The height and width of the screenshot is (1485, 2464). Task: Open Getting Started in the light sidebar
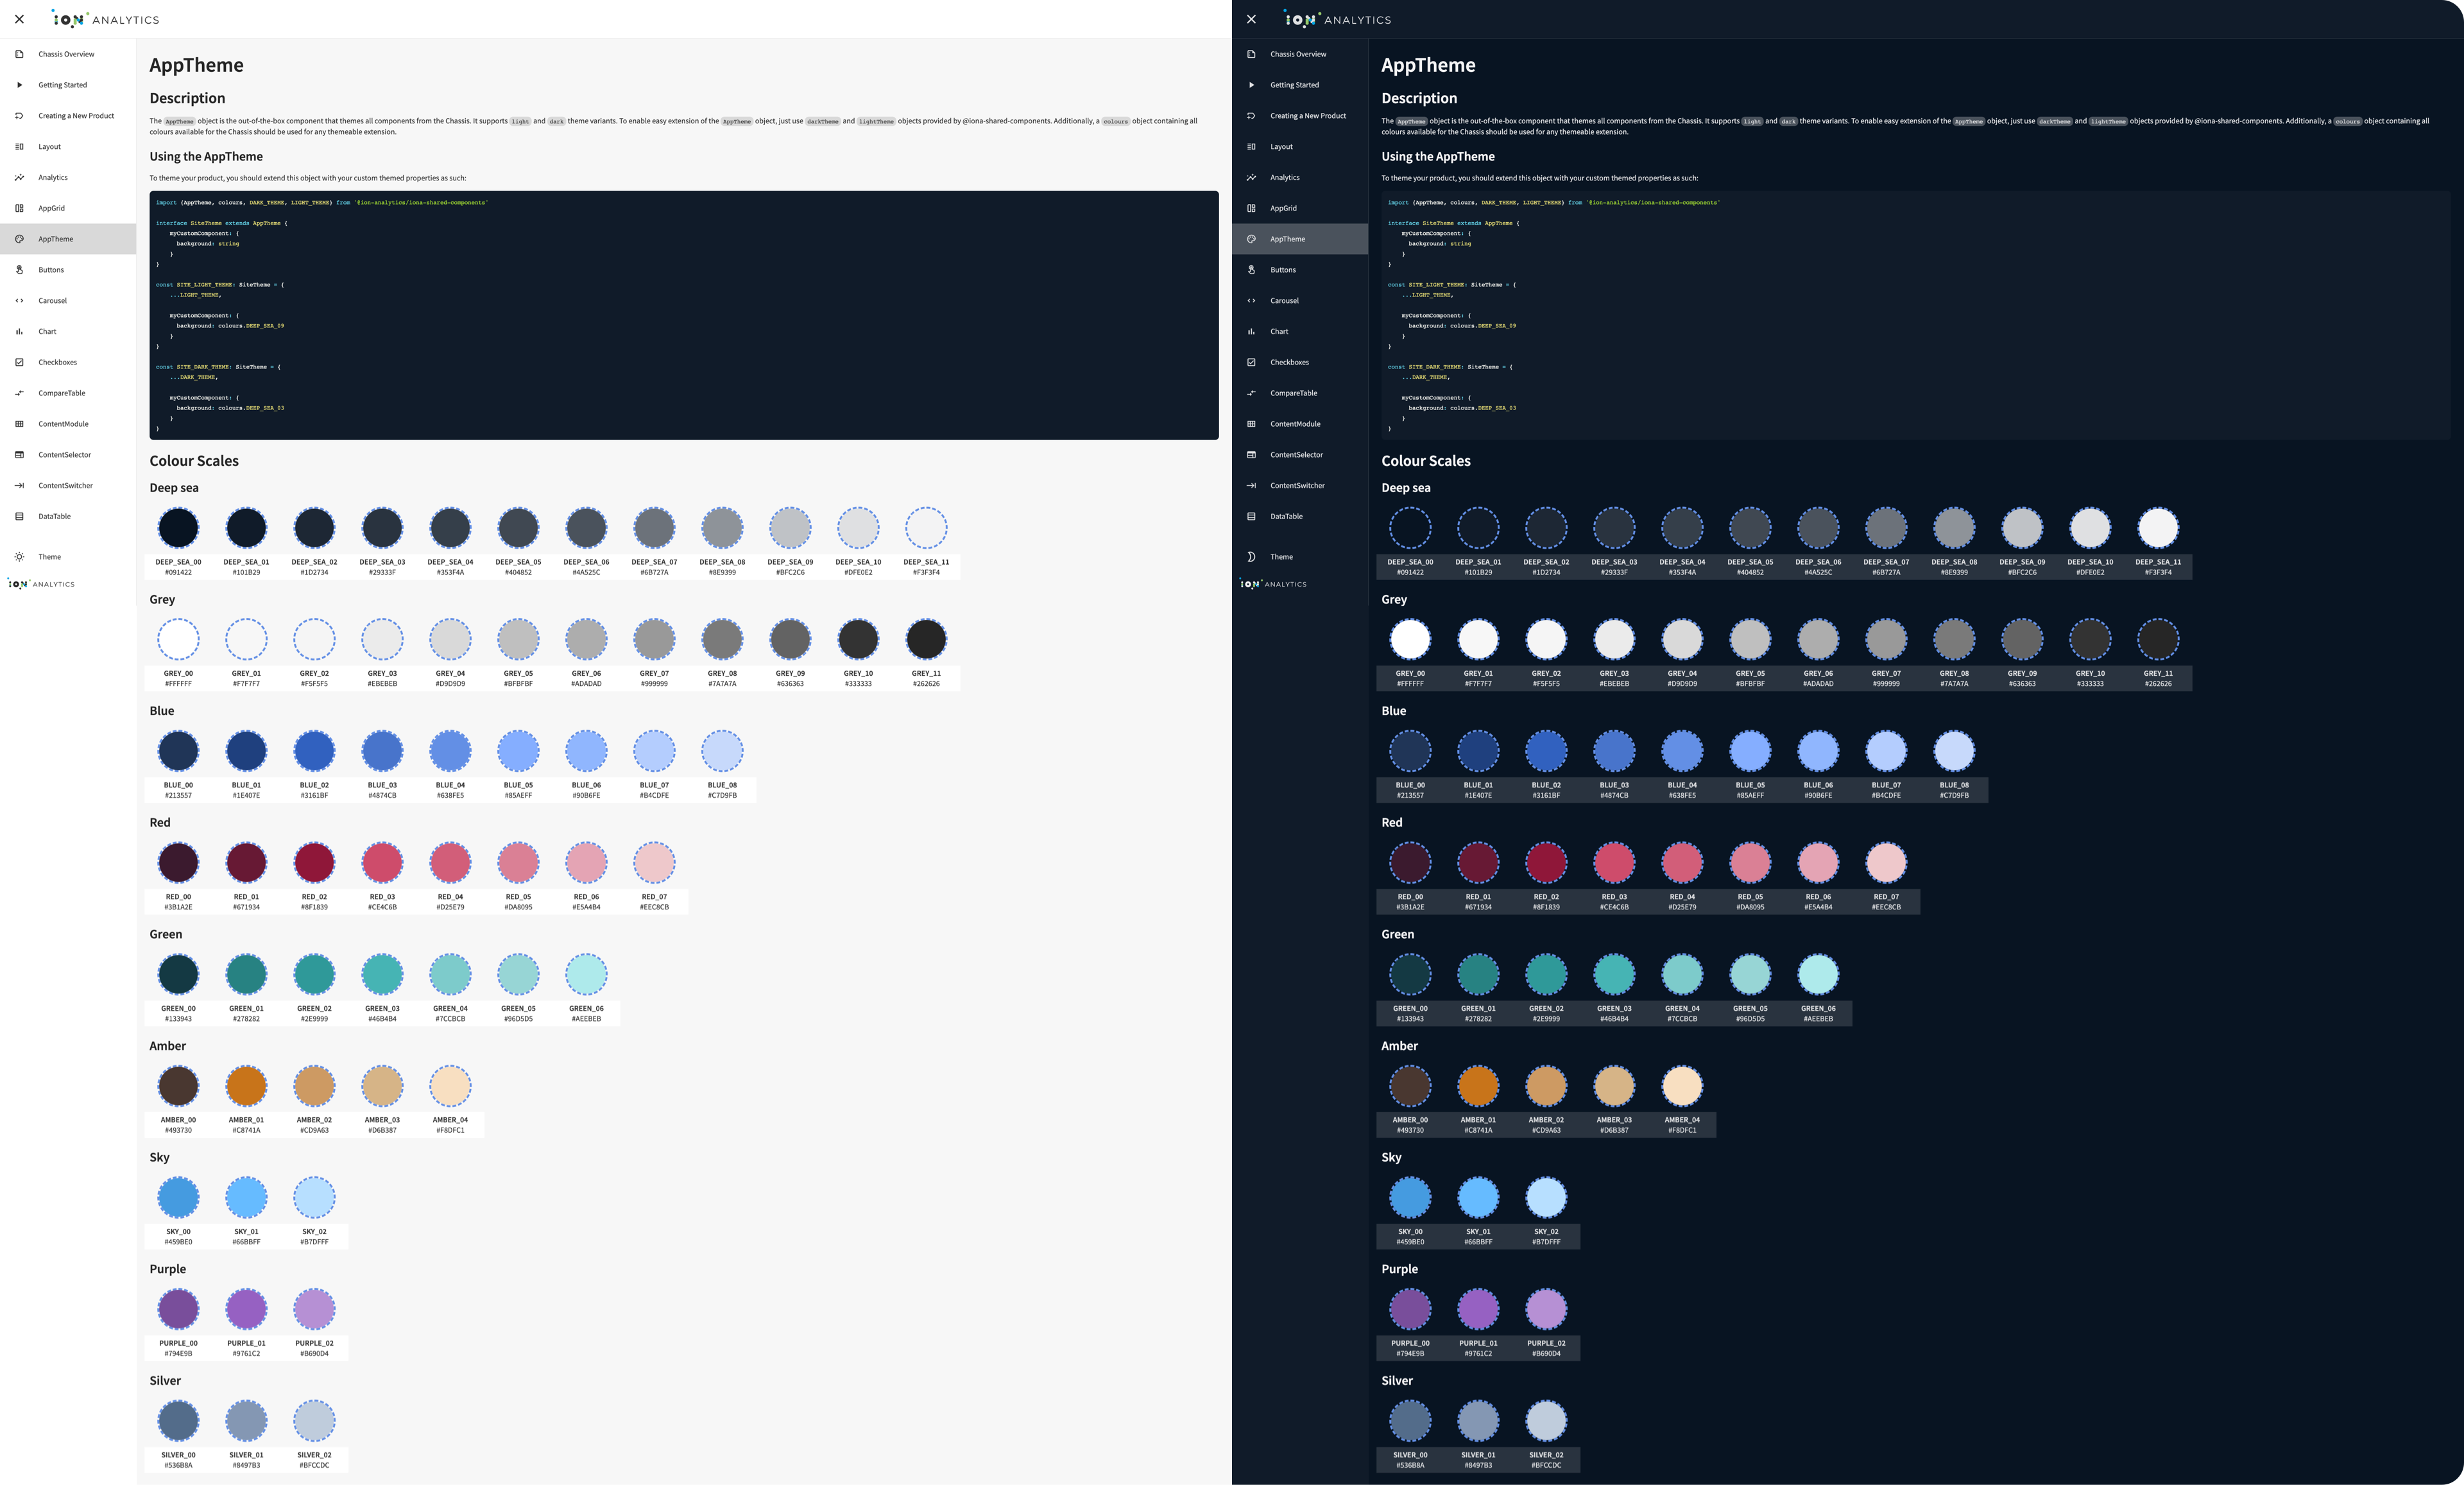pos(62,85)
